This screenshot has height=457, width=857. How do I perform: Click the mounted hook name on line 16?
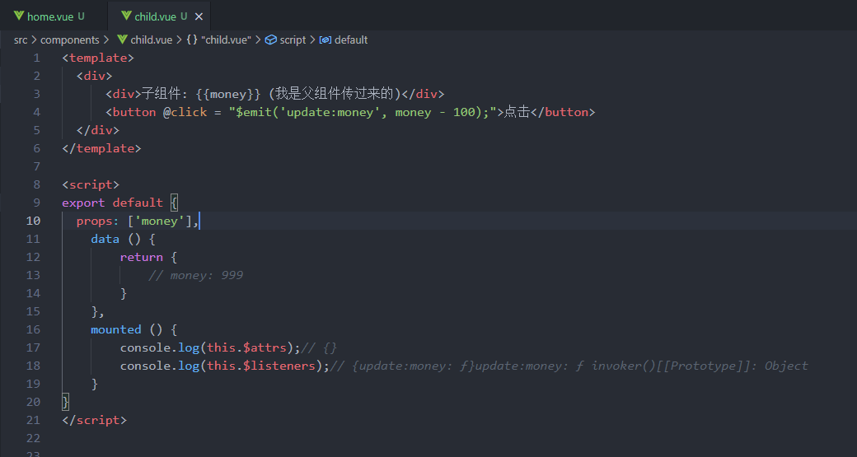116,330
